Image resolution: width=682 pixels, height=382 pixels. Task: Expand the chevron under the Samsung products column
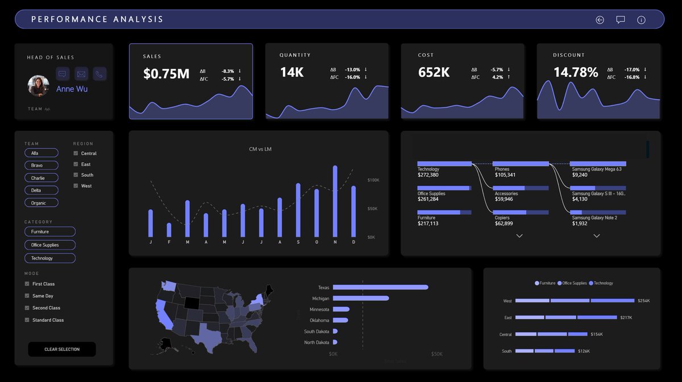click(x=596, y=235)
